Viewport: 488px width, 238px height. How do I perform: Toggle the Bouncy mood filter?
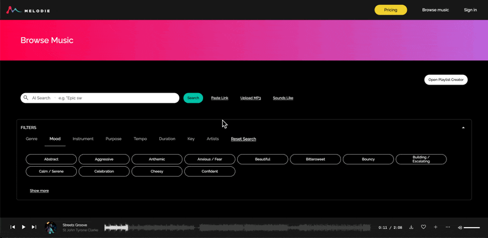click(x=368, y=159)
